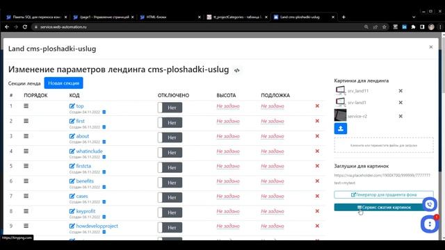Click the drag handle for section top
Viewport: 445px width, 250px height.
pos(26,106)
